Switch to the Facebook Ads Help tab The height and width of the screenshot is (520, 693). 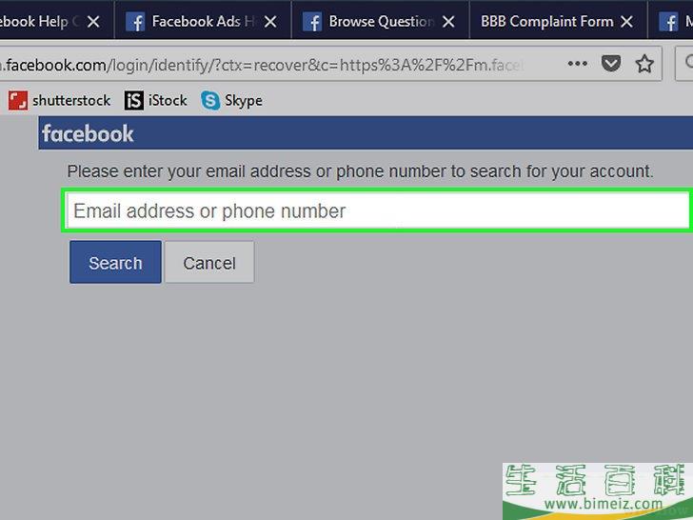pyautogui.click(x=203, y=21)
